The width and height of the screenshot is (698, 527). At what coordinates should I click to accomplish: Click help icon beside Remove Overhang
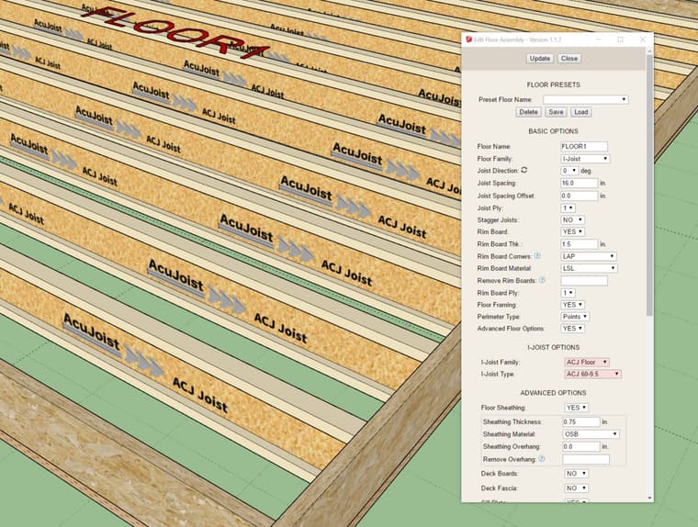click(541, 458)
